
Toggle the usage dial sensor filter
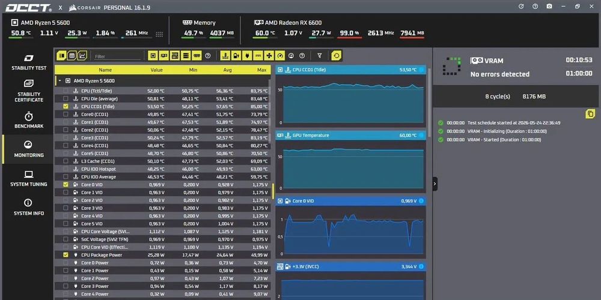point(291,56)
